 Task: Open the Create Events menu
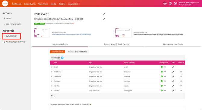tap(30, 4)
